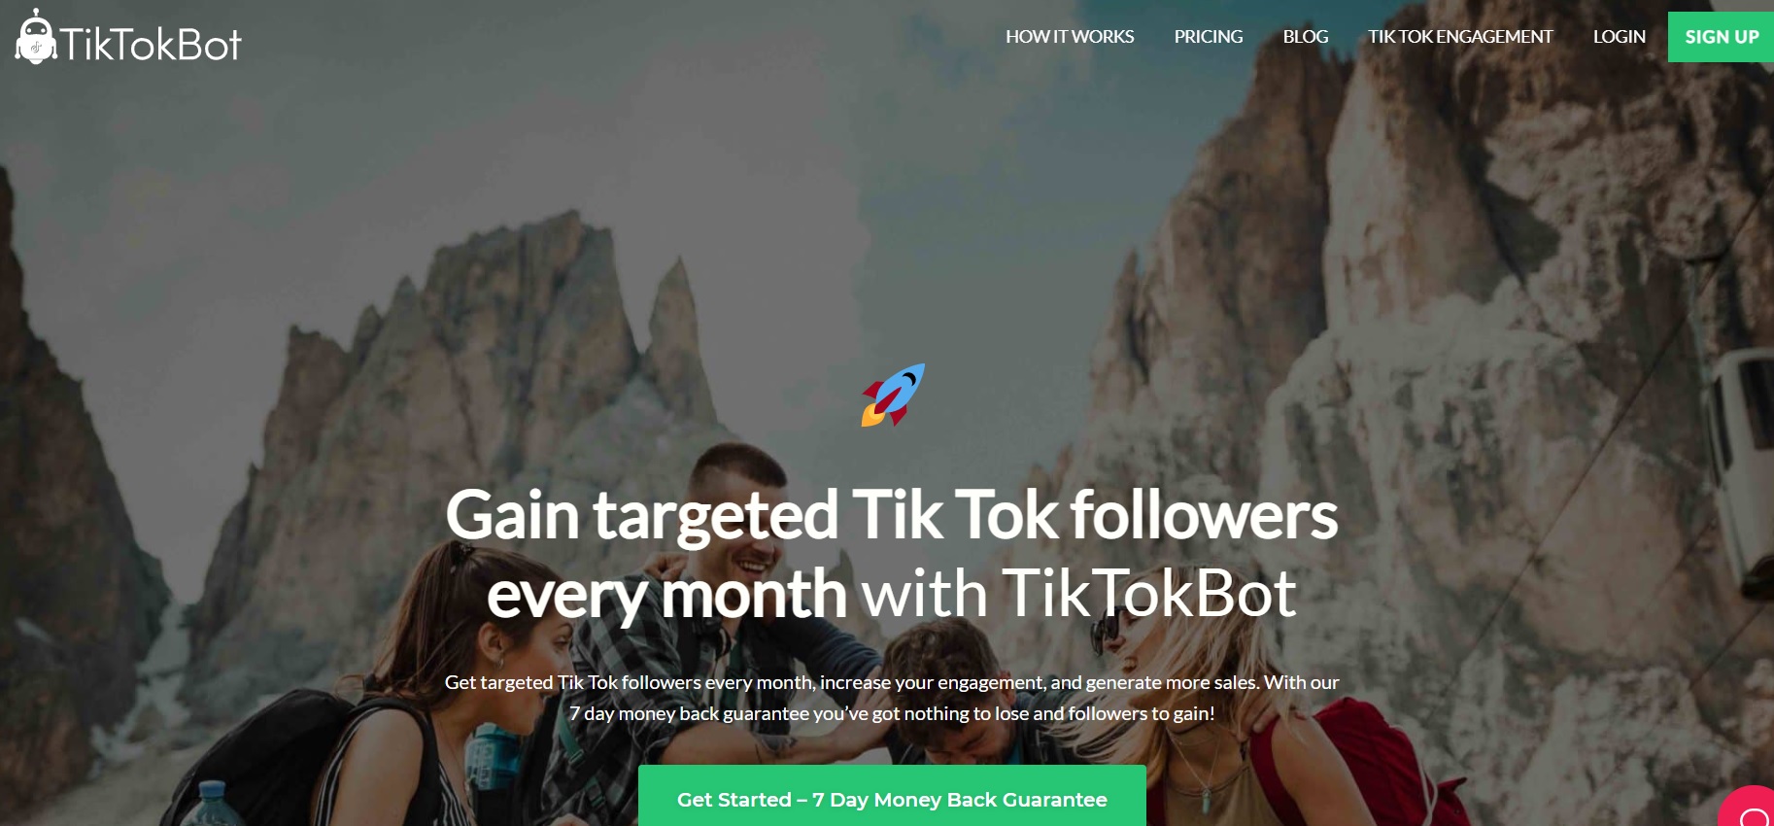Click the TikTokBot logo wordmark

(x=151, y=44)
